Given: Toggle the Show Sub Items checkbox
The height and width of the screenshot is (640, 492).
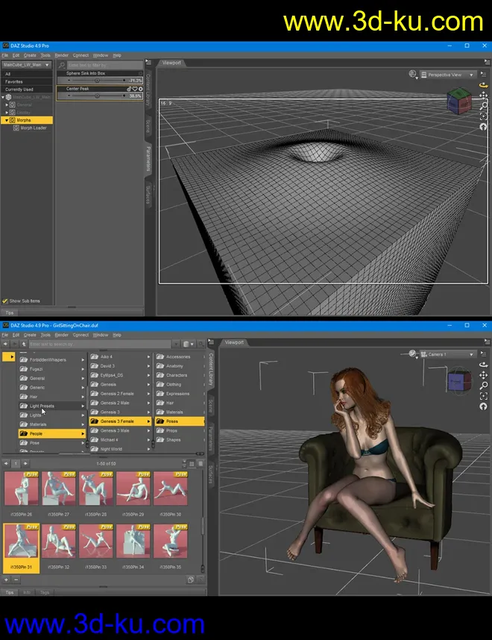Looking at the screenshot, I should click(x=5, y=301).
